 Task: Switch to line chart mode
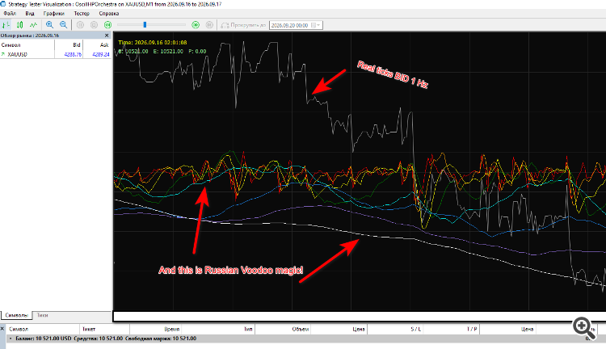tap(34, 25)
